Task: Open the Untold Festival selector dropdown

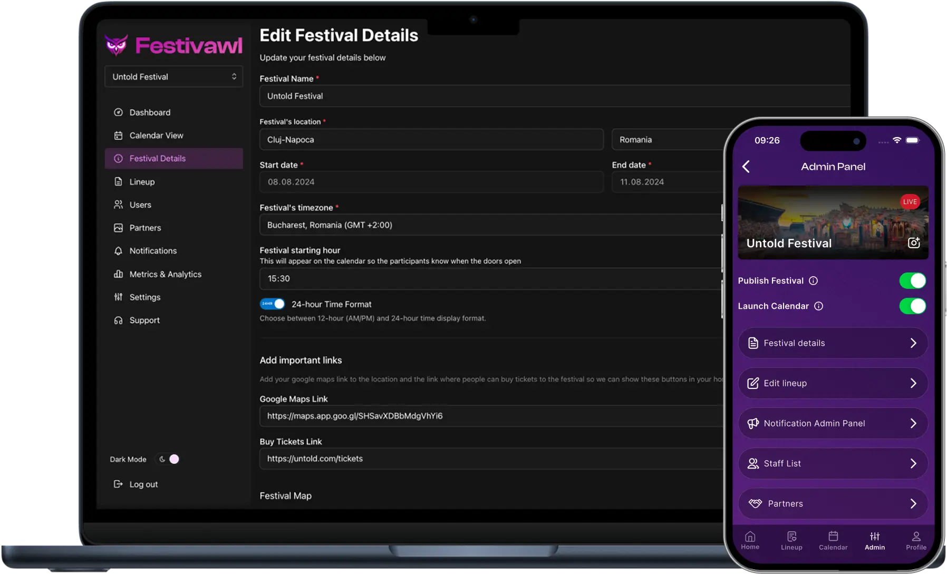Action: click(174, 77)
